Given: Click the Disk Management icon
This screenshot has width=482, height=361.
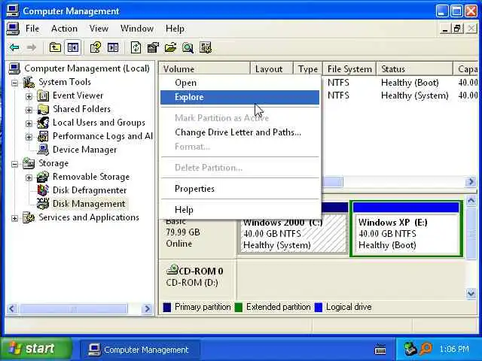Looking at the screenshot, I should 43,204.
